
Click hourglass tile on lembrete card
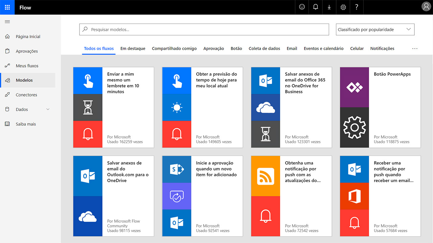[x=88, y=108]
